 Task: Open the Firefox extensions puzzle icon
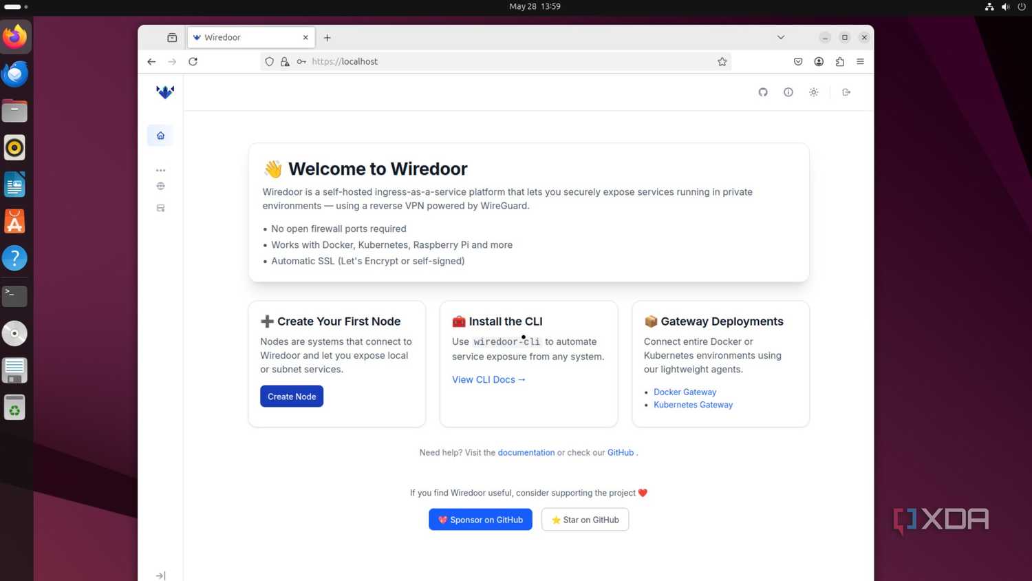click(839, 61)
